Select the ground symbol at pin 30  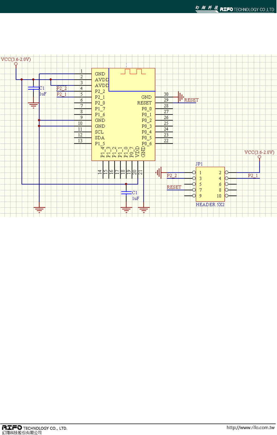click(x=181, y=97)
